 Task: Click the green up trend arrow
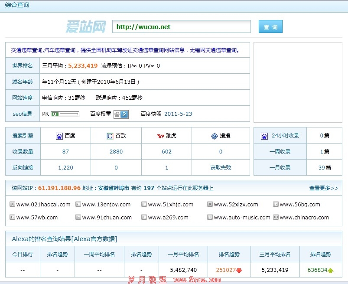[x=331, y=270]
